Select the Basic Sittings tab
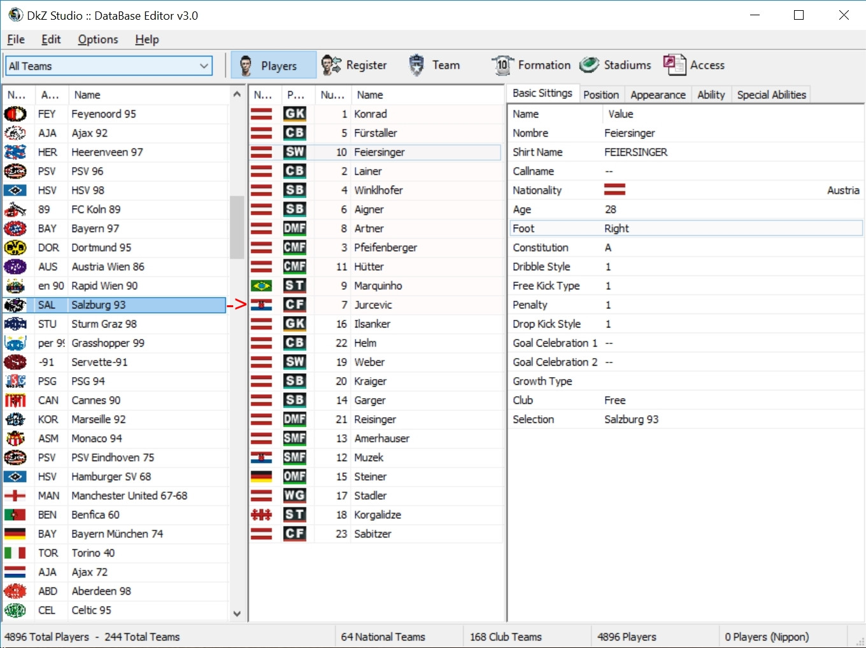Screen dimensions: 866x648 pos(543,93)
